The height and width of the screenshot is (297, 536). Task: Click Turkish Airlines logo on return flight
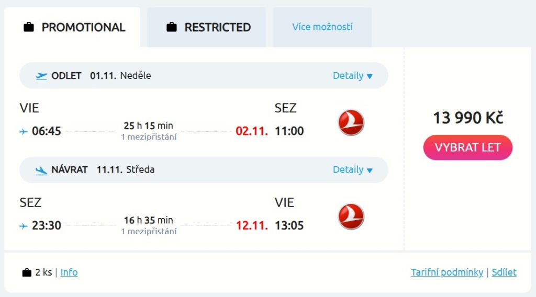pos(351,217)
